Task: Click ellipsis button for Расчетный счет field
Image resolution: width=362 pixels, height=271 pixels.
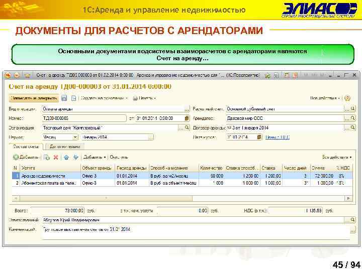Action: pyautogui.click(x=347, y=109)
